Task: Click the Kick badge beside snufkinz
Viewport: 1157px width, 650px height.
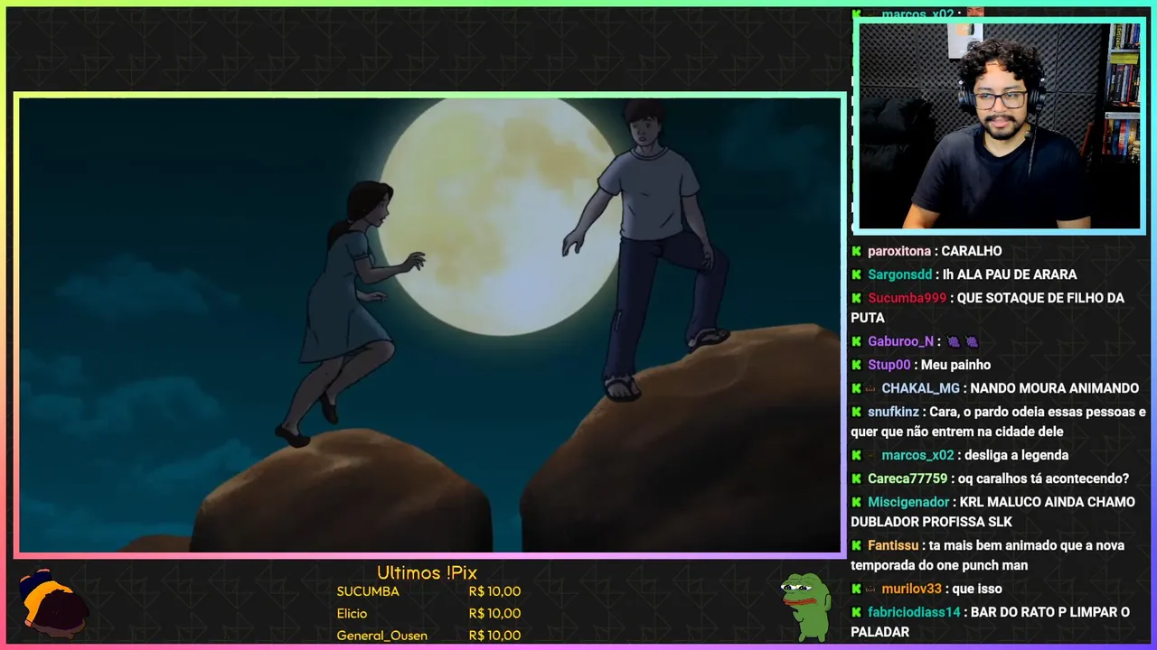Action: [856, 412]
